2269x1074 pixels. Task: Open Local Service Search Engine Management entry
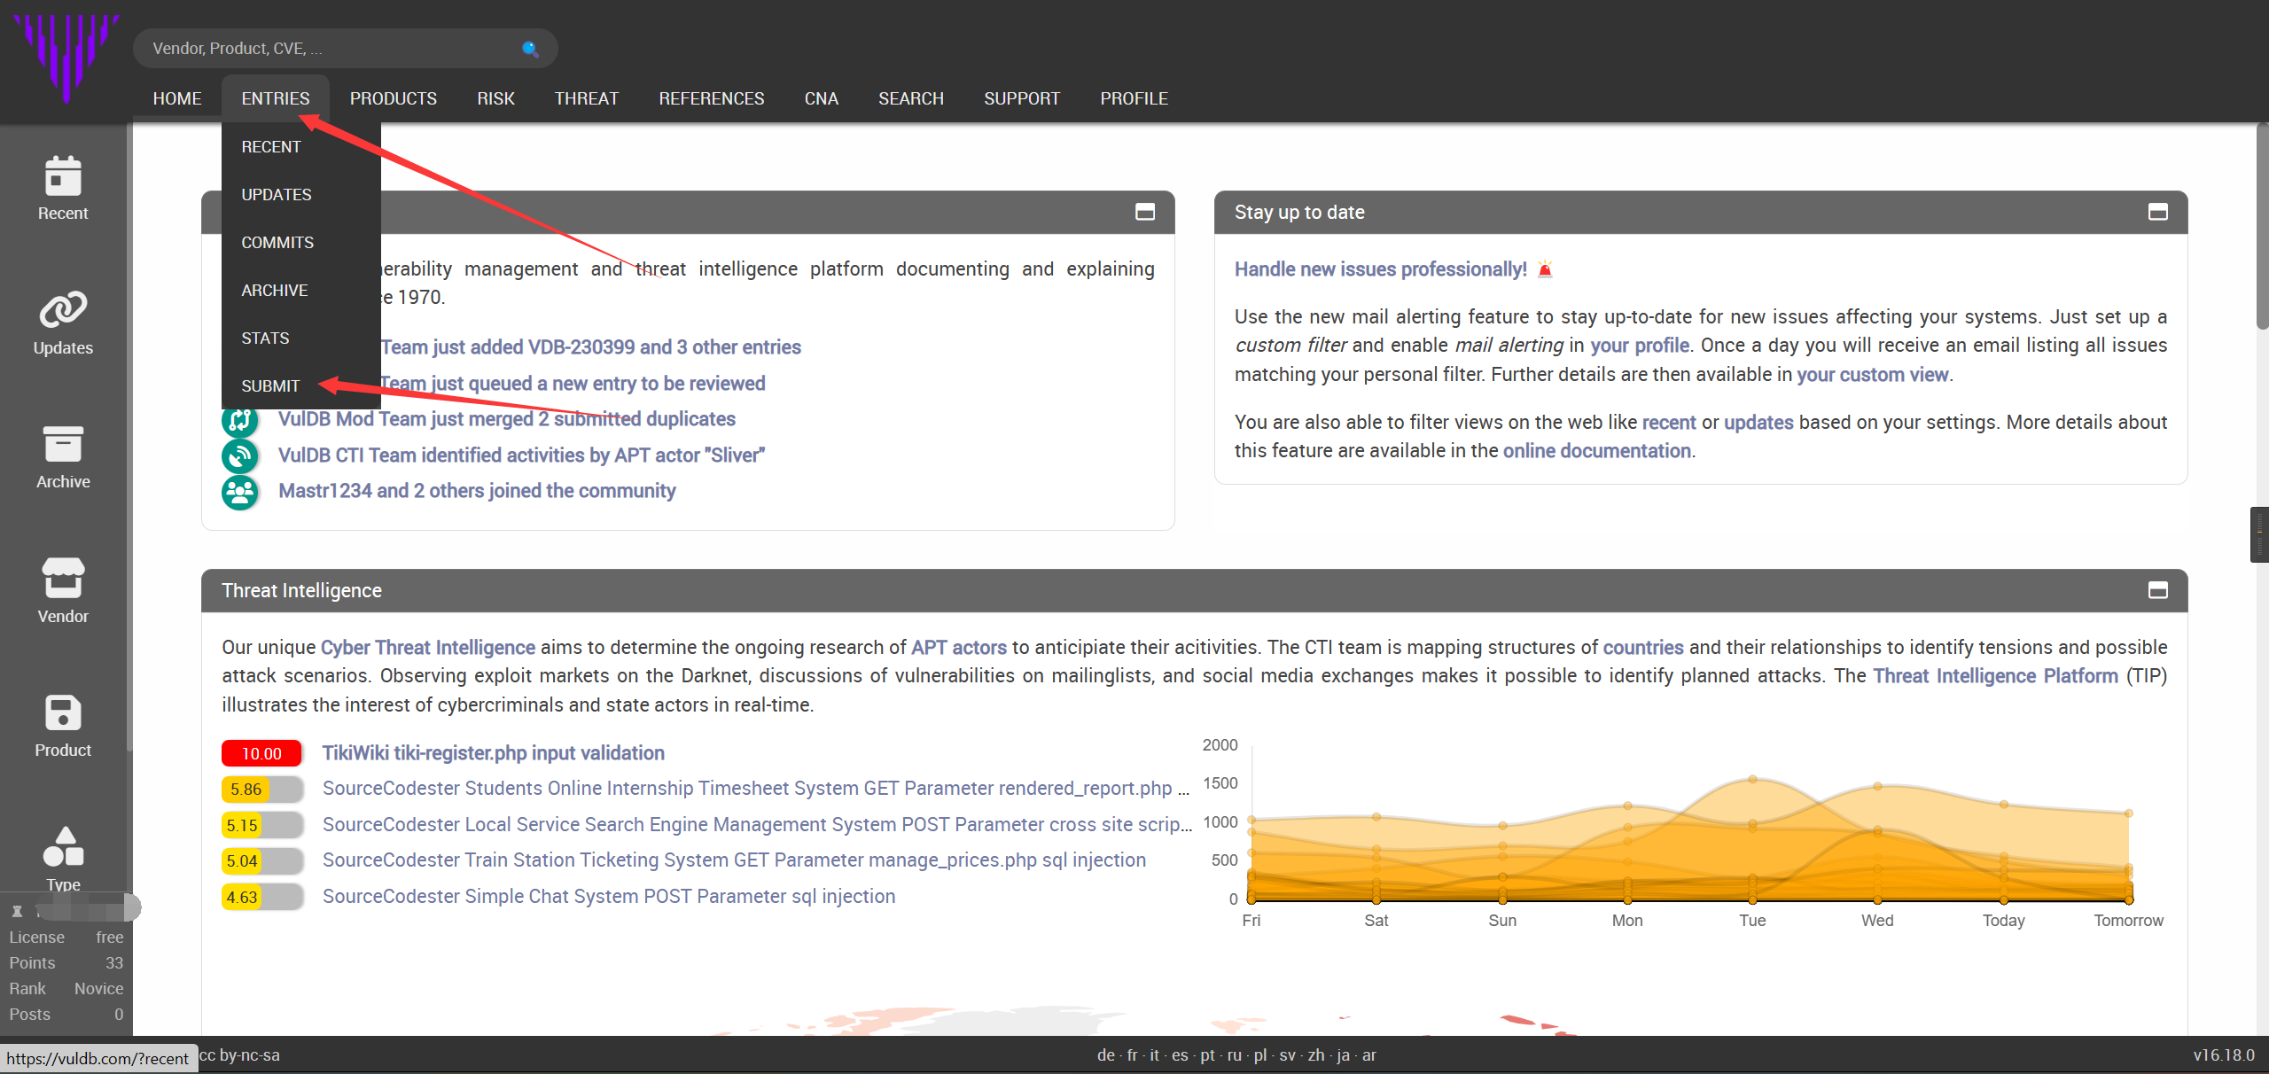click(757, 825)
